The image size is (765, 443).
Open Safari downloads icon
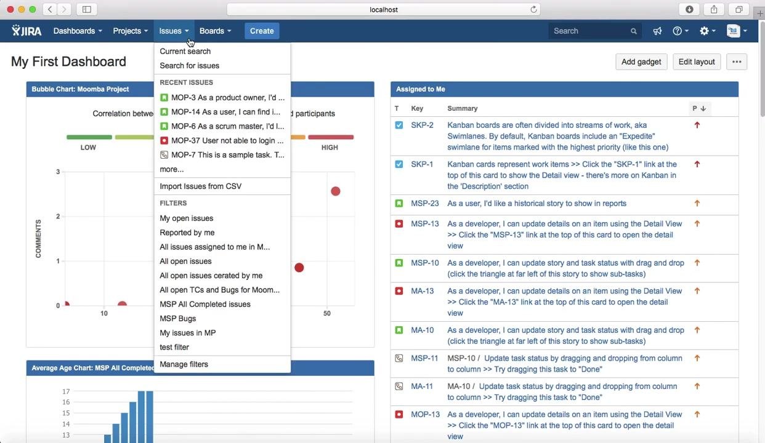point(689,9)
